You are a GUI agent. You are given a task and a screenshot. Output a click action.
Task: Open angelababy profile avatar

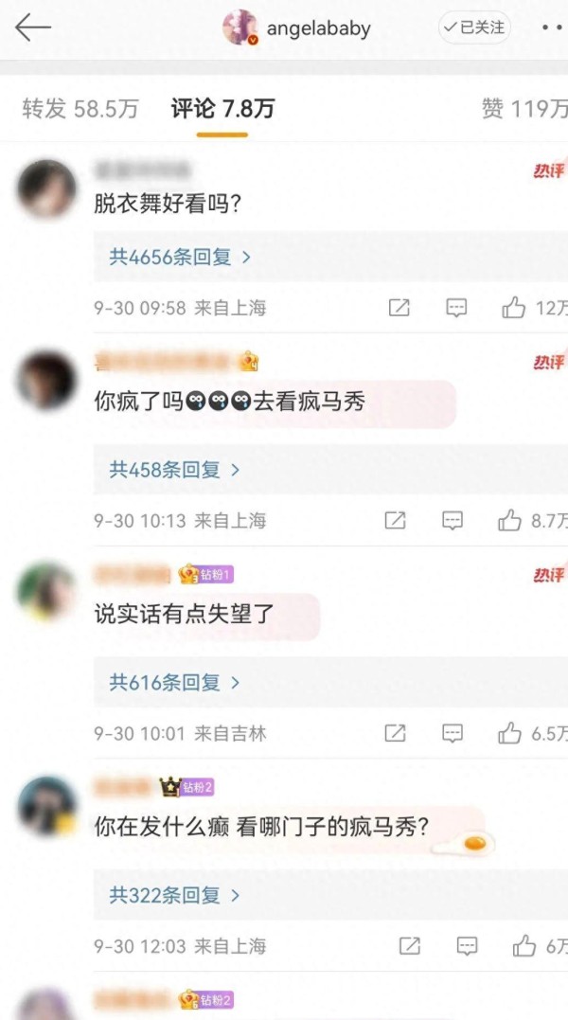pyautogui.click(x=240, y=27)
